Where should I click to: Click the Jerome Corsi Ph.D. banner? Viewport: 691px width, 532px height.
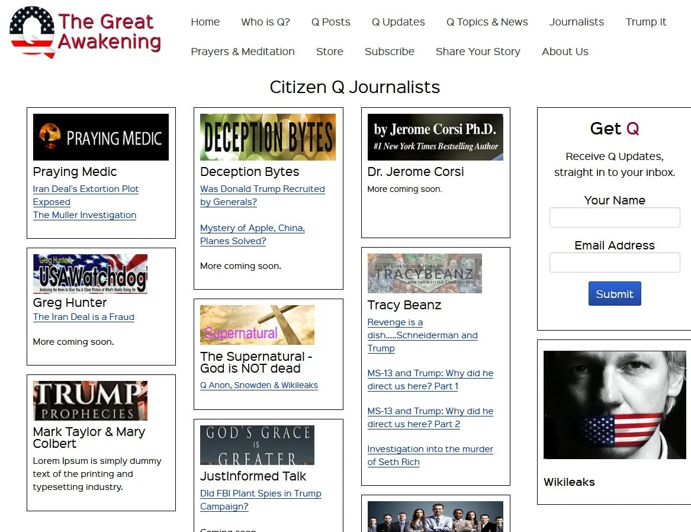click(x=435, y=137)
